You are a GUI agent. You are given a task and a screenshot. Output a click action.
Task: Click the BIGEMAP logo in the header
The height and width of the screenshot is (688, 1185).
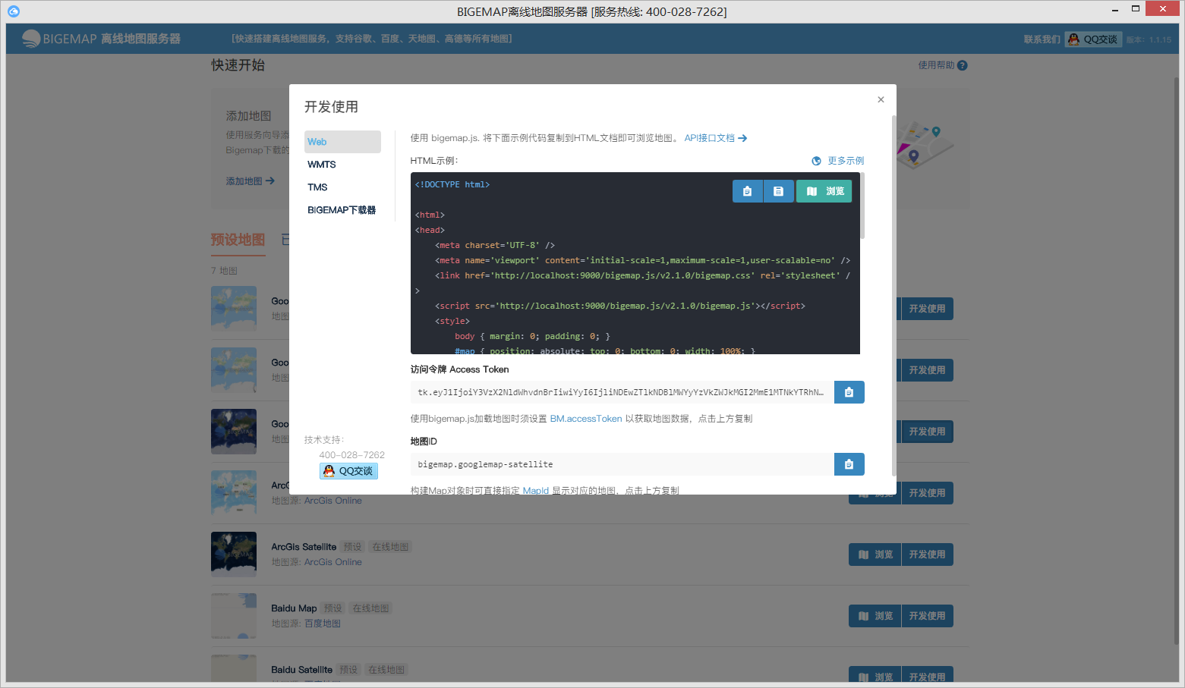[x=101, y=39]
